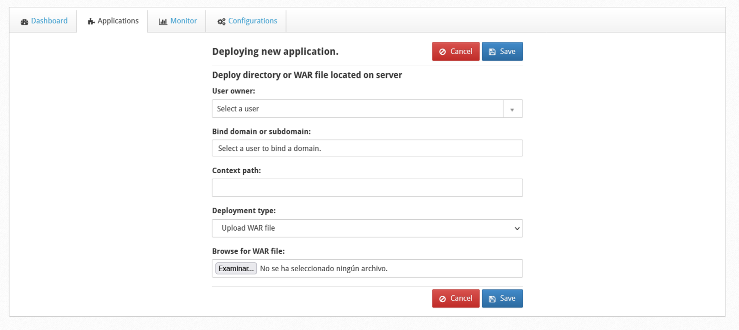Click the top Cancel button
Image resolution: width=739 pixels, height=330 pixels.
pos(456,52)
